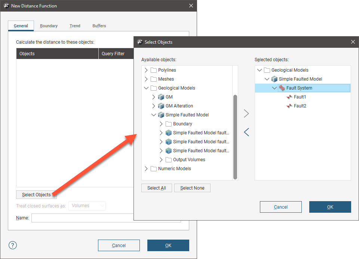Image resolution: width=359 pixels, height=259 pixels.
Task: Click the right arrow to add objects
Action: pos(246,113)
